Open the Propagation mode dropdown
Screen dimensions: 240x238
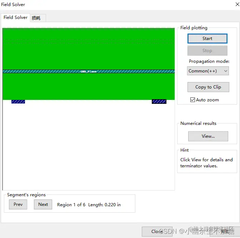pyautogui.click(x=208, y=71)
